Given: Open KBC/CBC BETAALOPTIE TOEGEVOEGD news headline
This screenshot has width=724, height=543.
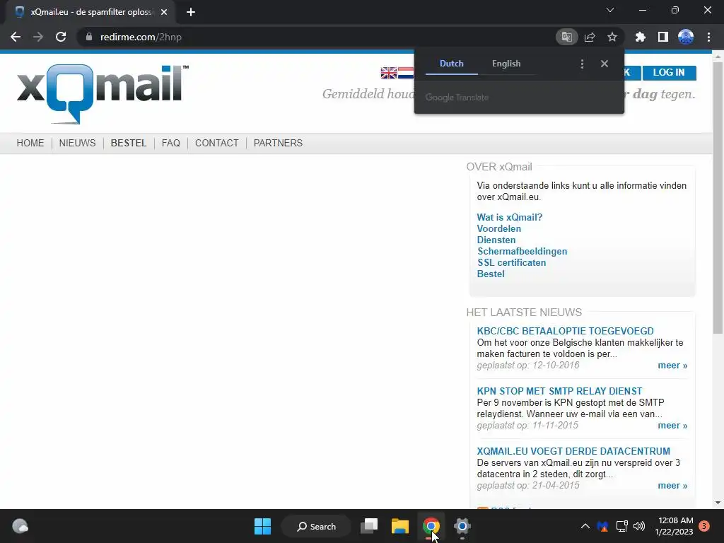Looking at the screenshot, I should 565,331.
